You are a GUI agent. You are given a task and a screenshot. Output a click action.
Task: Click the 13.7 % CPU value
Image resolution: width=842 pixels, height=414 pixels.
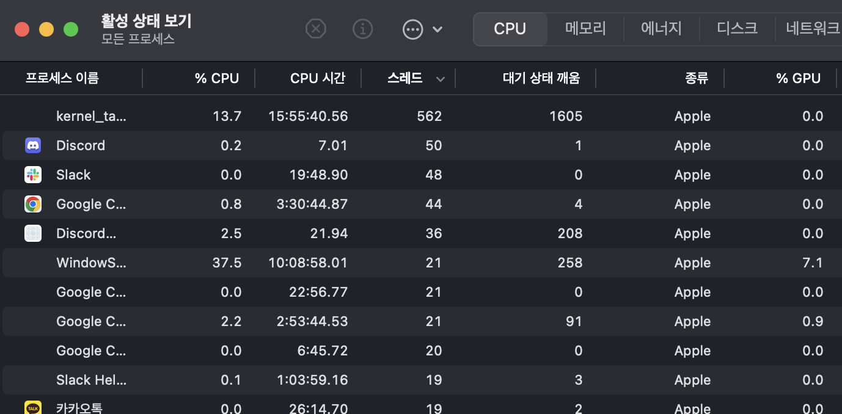[x=227, y=116]
